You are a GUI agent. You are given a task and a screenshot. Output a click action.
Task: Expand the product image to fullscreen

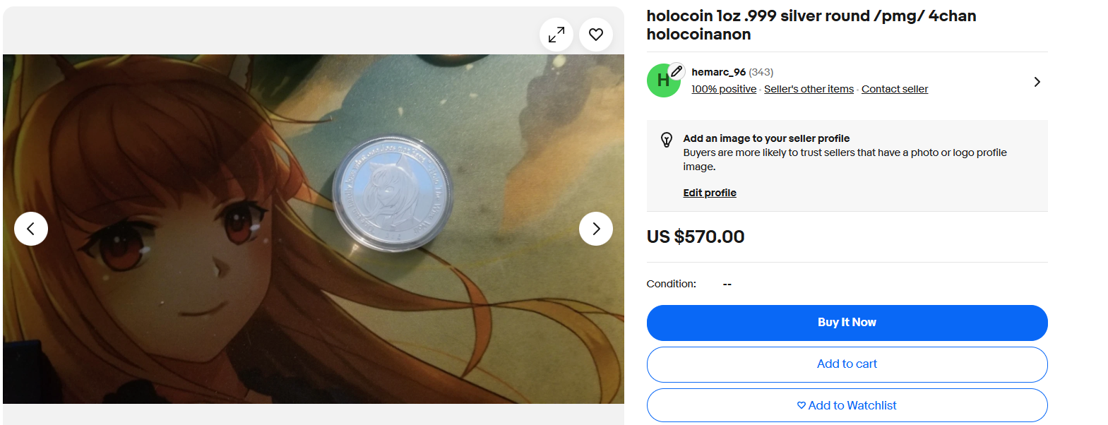point(556,35)
